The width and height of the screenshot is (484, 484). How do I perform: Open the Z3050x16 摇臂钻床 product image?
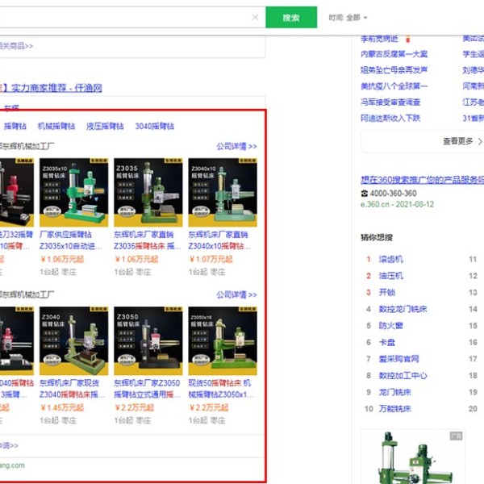pos(223,340)
